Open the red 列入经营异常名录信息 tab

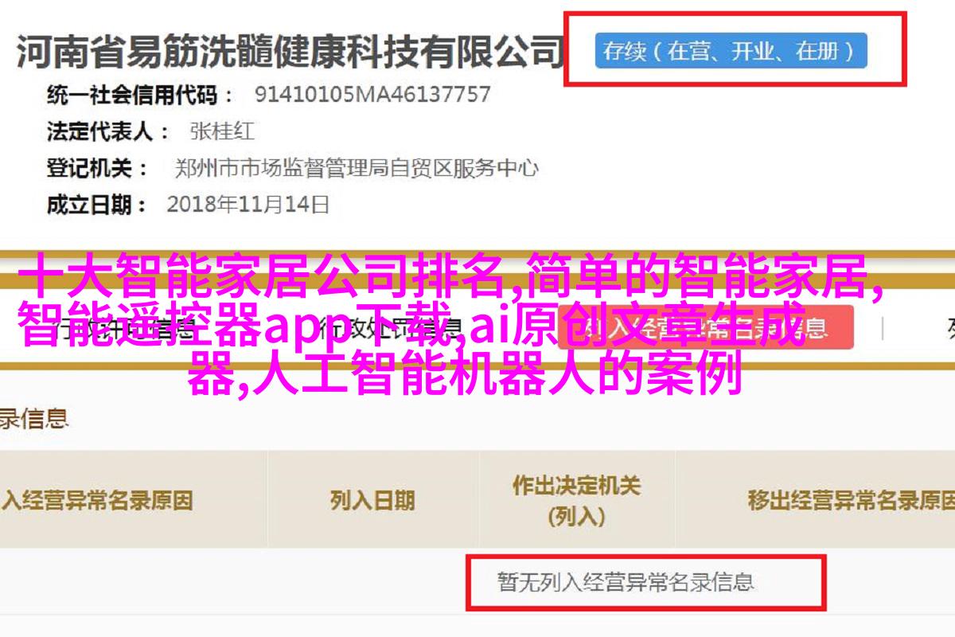[704, 326]
